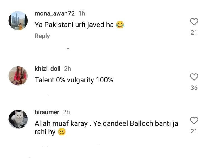
Task: Open mona_awan72's skyline profile picture
Action: tap(18, 21)
